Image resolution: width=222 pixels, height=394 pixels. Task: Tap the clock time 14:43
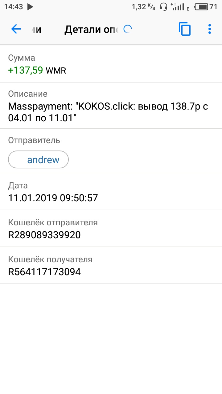[x=14, y=7]
